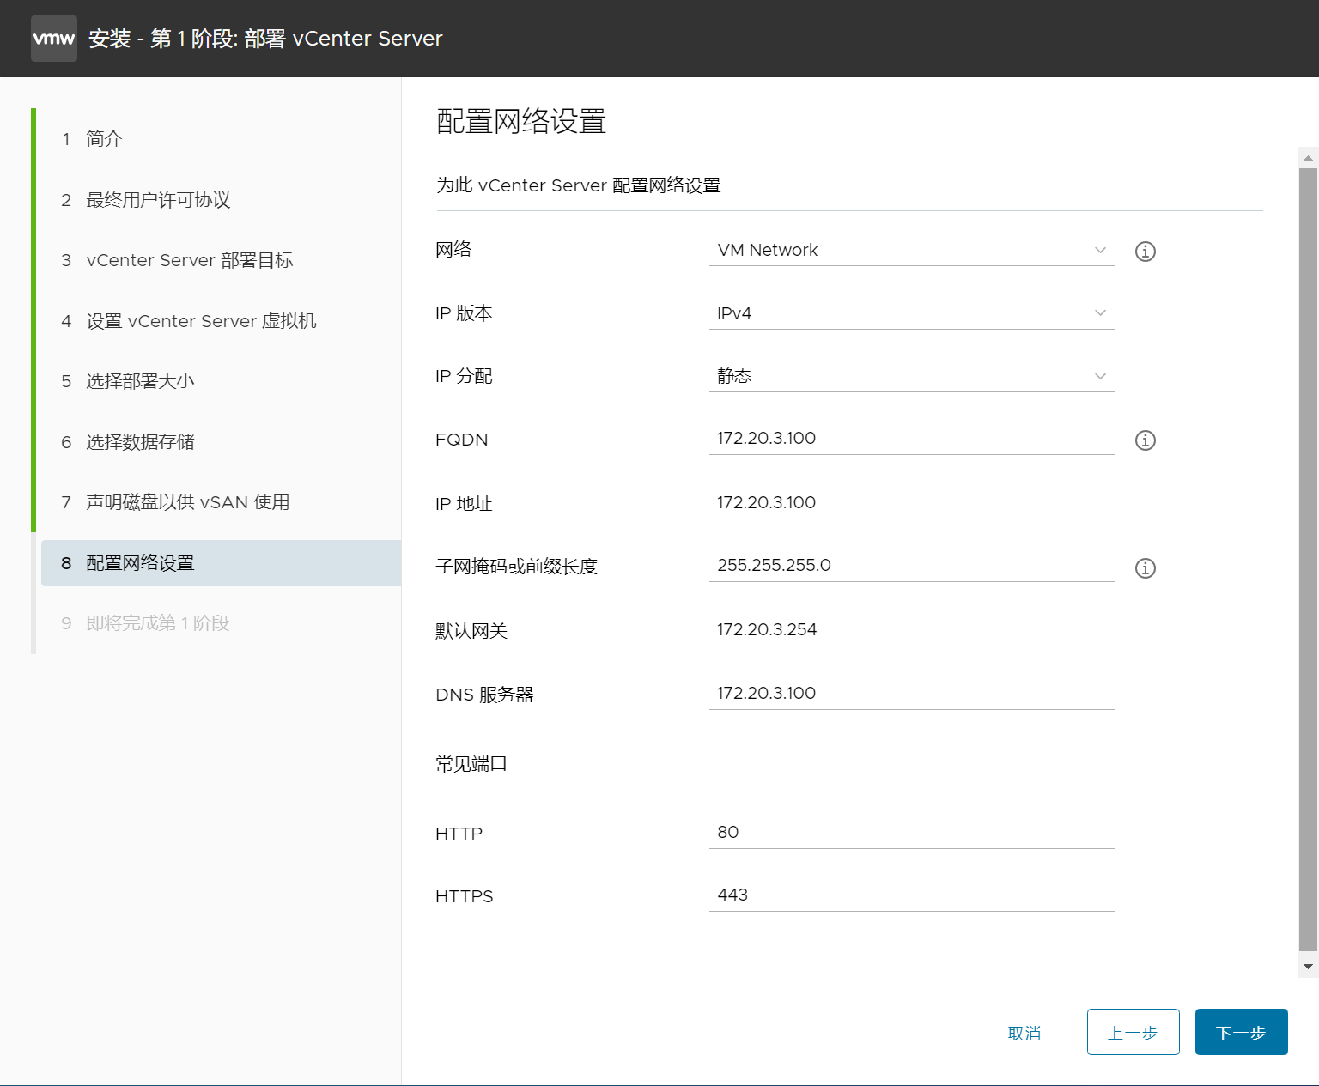The height and width of the screenshot is (1086, 1319).
Task: Click the 上一步 button
Action: pos(1133,1032)
